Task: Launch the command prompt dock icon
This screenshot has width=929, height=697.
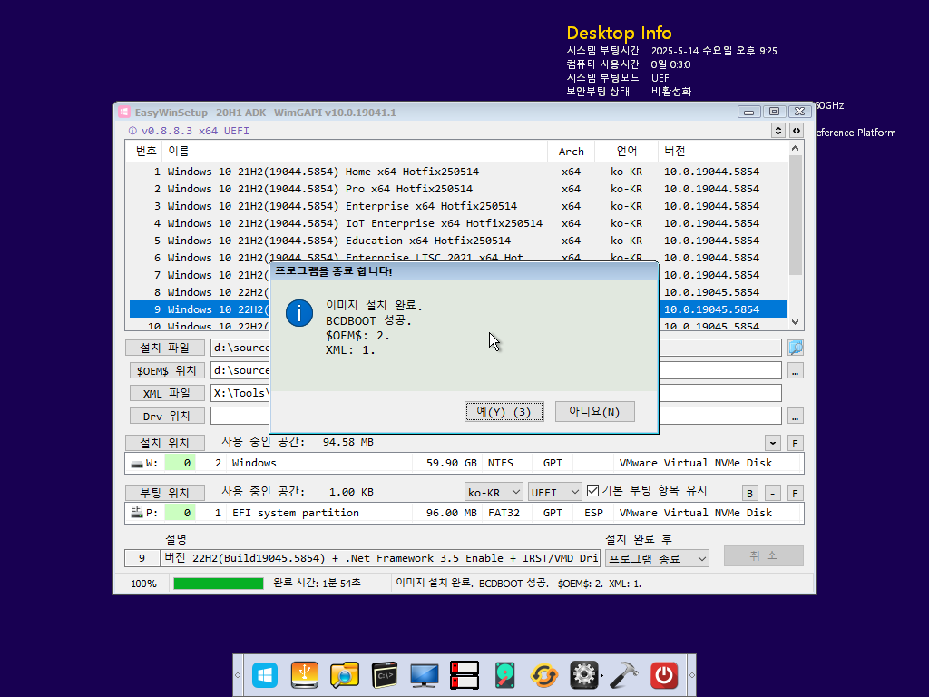Action: (385, 675)
